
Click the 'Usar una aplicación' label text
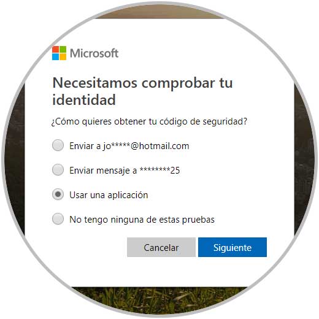[109, 195]
